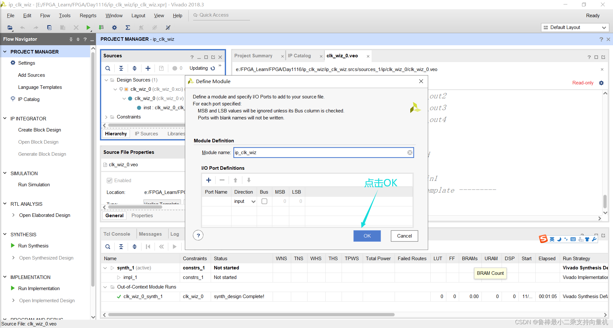613x328 pixels.
Task: Click Add Sources in Flow Navigator
Action: pos(31,75)
